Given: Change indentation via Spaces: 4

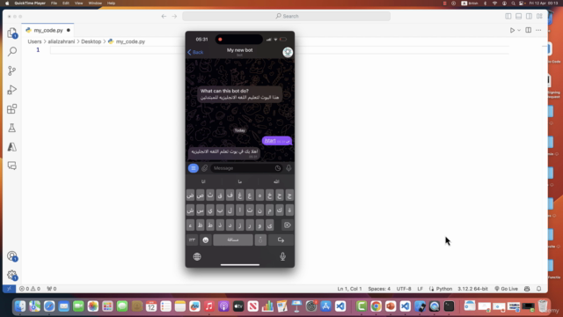Looking at the screenshot, I should 379,289.
